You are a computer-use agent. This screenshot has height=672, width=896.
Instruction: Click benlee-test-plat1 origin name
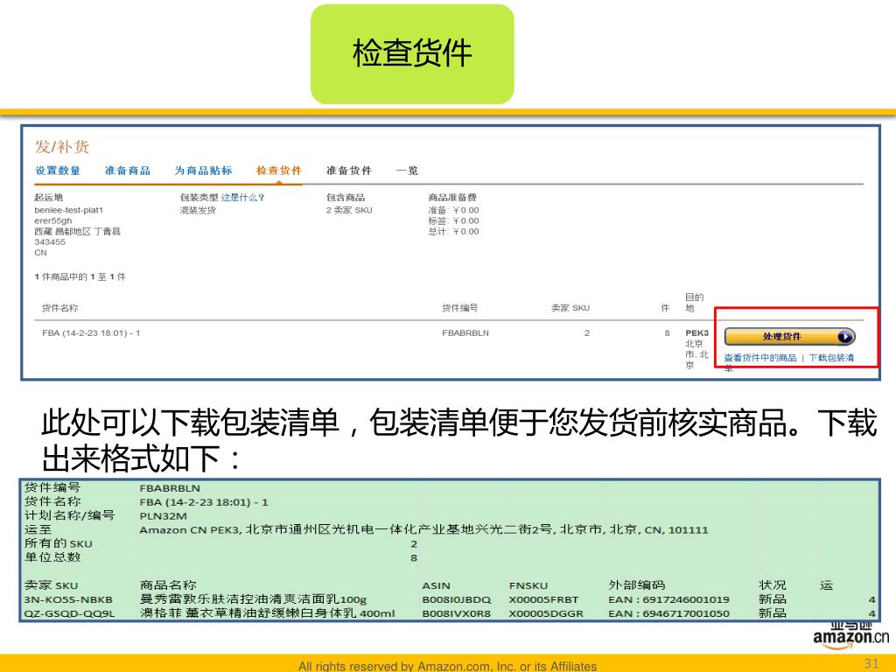(x=68, y=210)
